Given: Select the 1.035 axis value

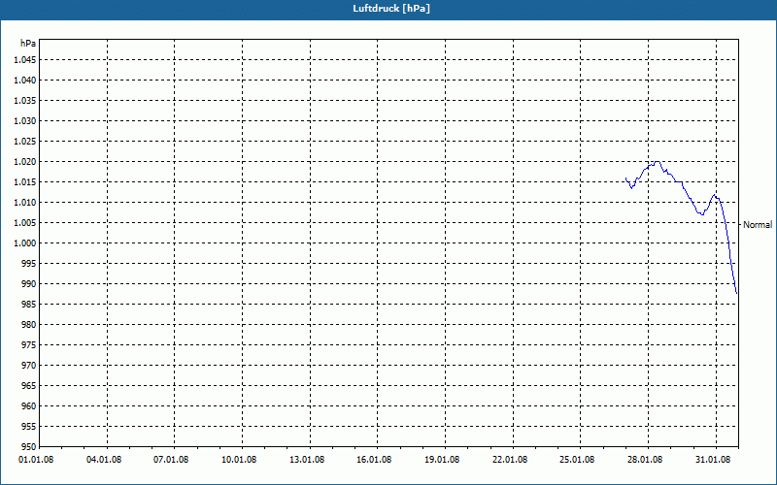Looking at the screenshot, I should pyautogui.click(x=25, y=101).
